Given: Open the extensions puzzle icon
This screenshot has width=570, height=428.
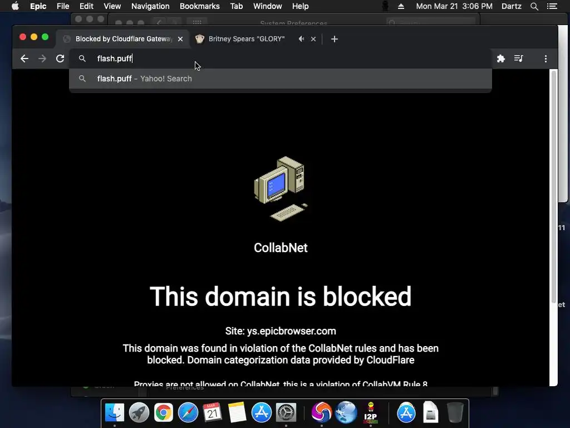Looking at the screenshot, I should click(x=501, y=59).
